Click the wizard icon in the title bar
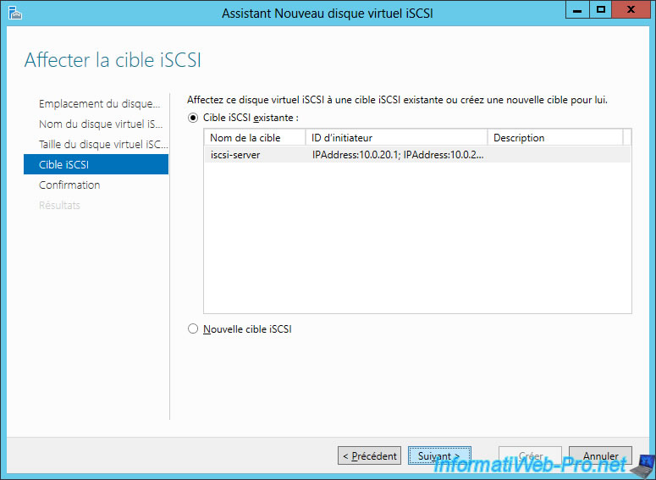 [14, 13]
